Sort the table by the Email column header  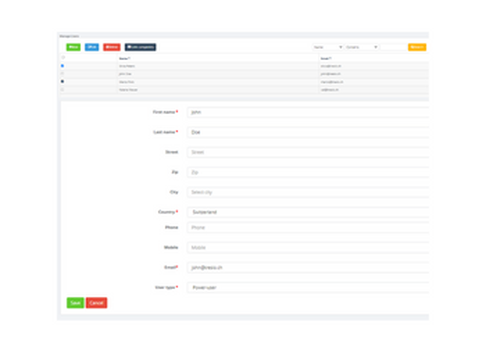(326, 58)
